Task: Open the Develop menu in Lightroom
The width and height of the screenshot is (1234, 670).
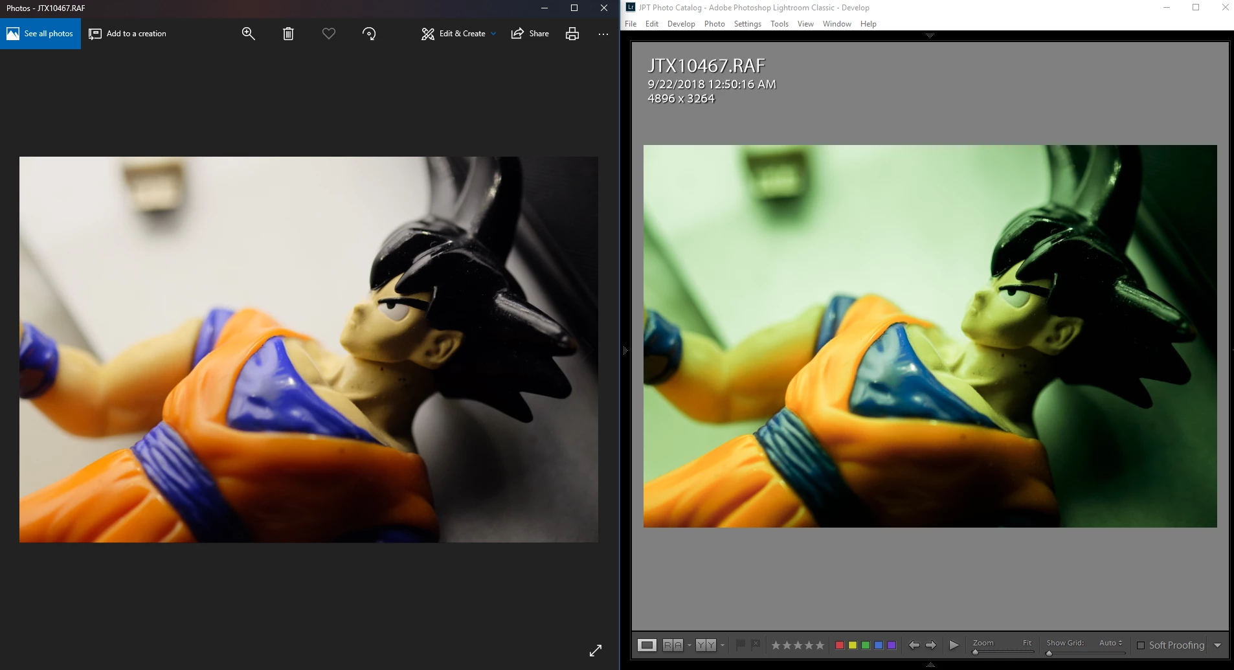Action: (x=681, y=24)
